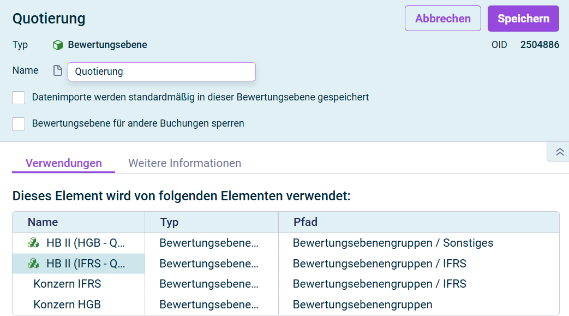Click the OID value 2504886
The image size is (569, 316).
[x=540, y=45]
